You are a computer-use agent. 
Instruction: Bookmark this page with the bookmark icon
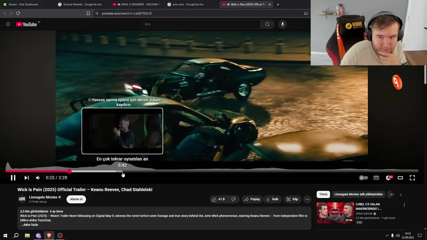pyautogui.click(x=88, y=13)
